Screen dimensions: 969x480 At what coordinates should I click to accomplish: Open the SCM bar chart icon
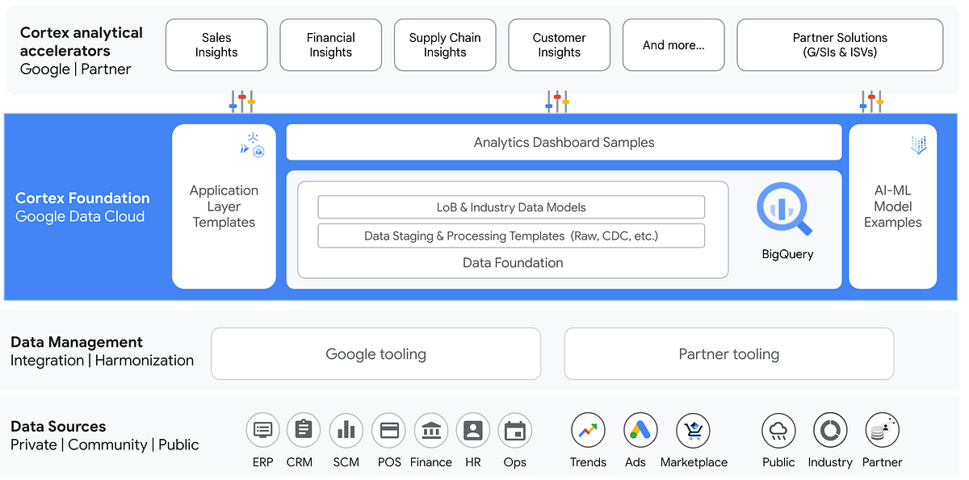pos(346,430)
